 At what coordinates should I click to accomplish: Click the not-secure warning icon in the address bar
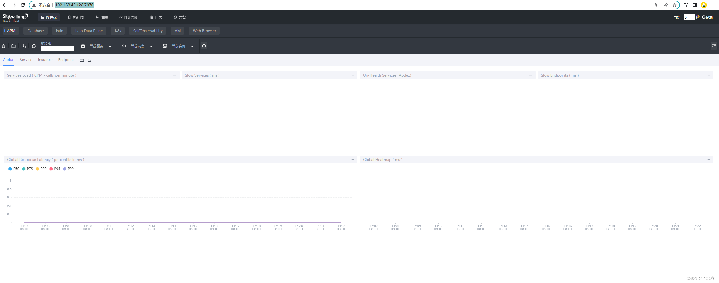point(34,5)
